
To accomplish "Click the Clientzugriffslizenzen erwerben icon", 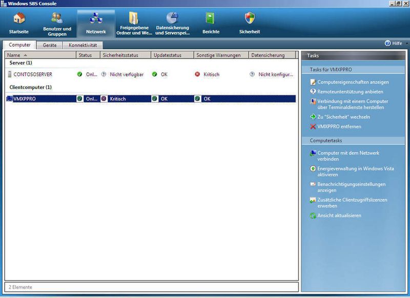I will [x=313, y=200].
